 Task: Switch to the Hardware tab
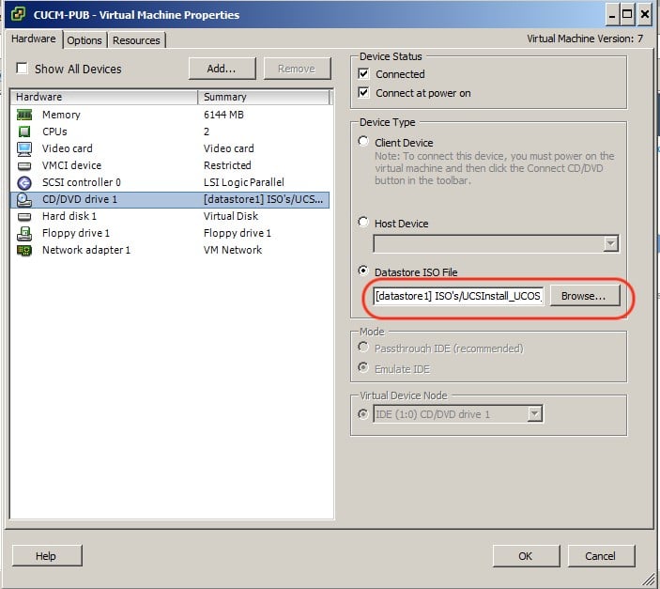[x=34, y=39]
